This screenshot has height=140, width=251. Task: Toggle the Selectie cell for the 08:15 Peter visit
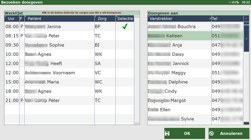(x=125, y=36)
